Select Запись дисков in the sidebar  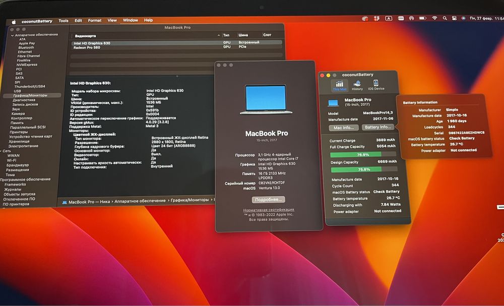pos(25,104)
